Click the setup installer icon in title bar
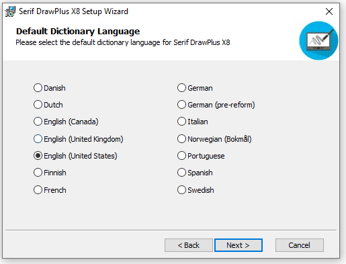Viewport: 346px width, 264px height. (10, 11)
